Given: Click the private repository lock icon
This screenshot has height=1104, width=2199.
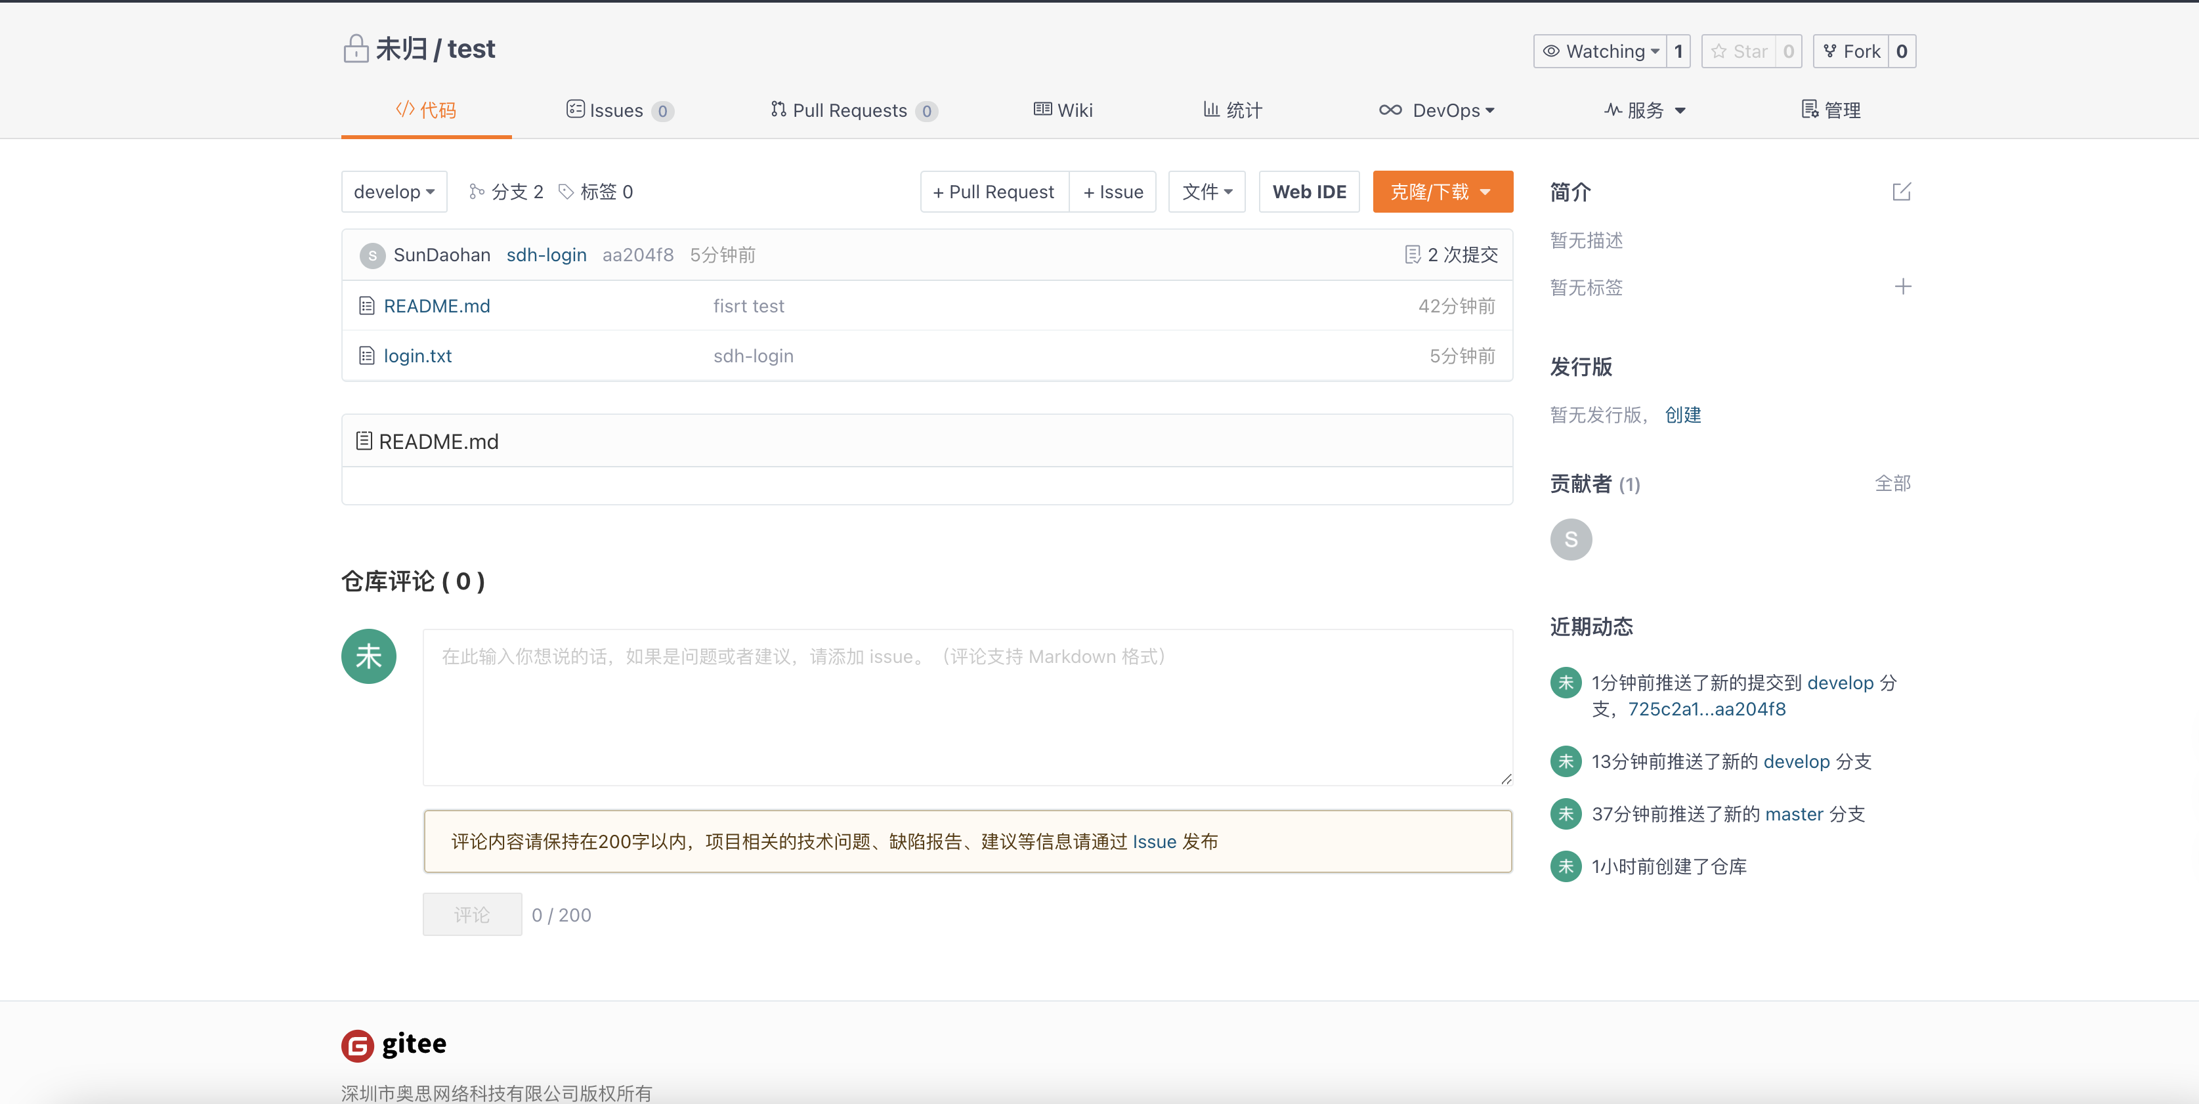Looking at the screenshot, I should (x=355, y=49).
